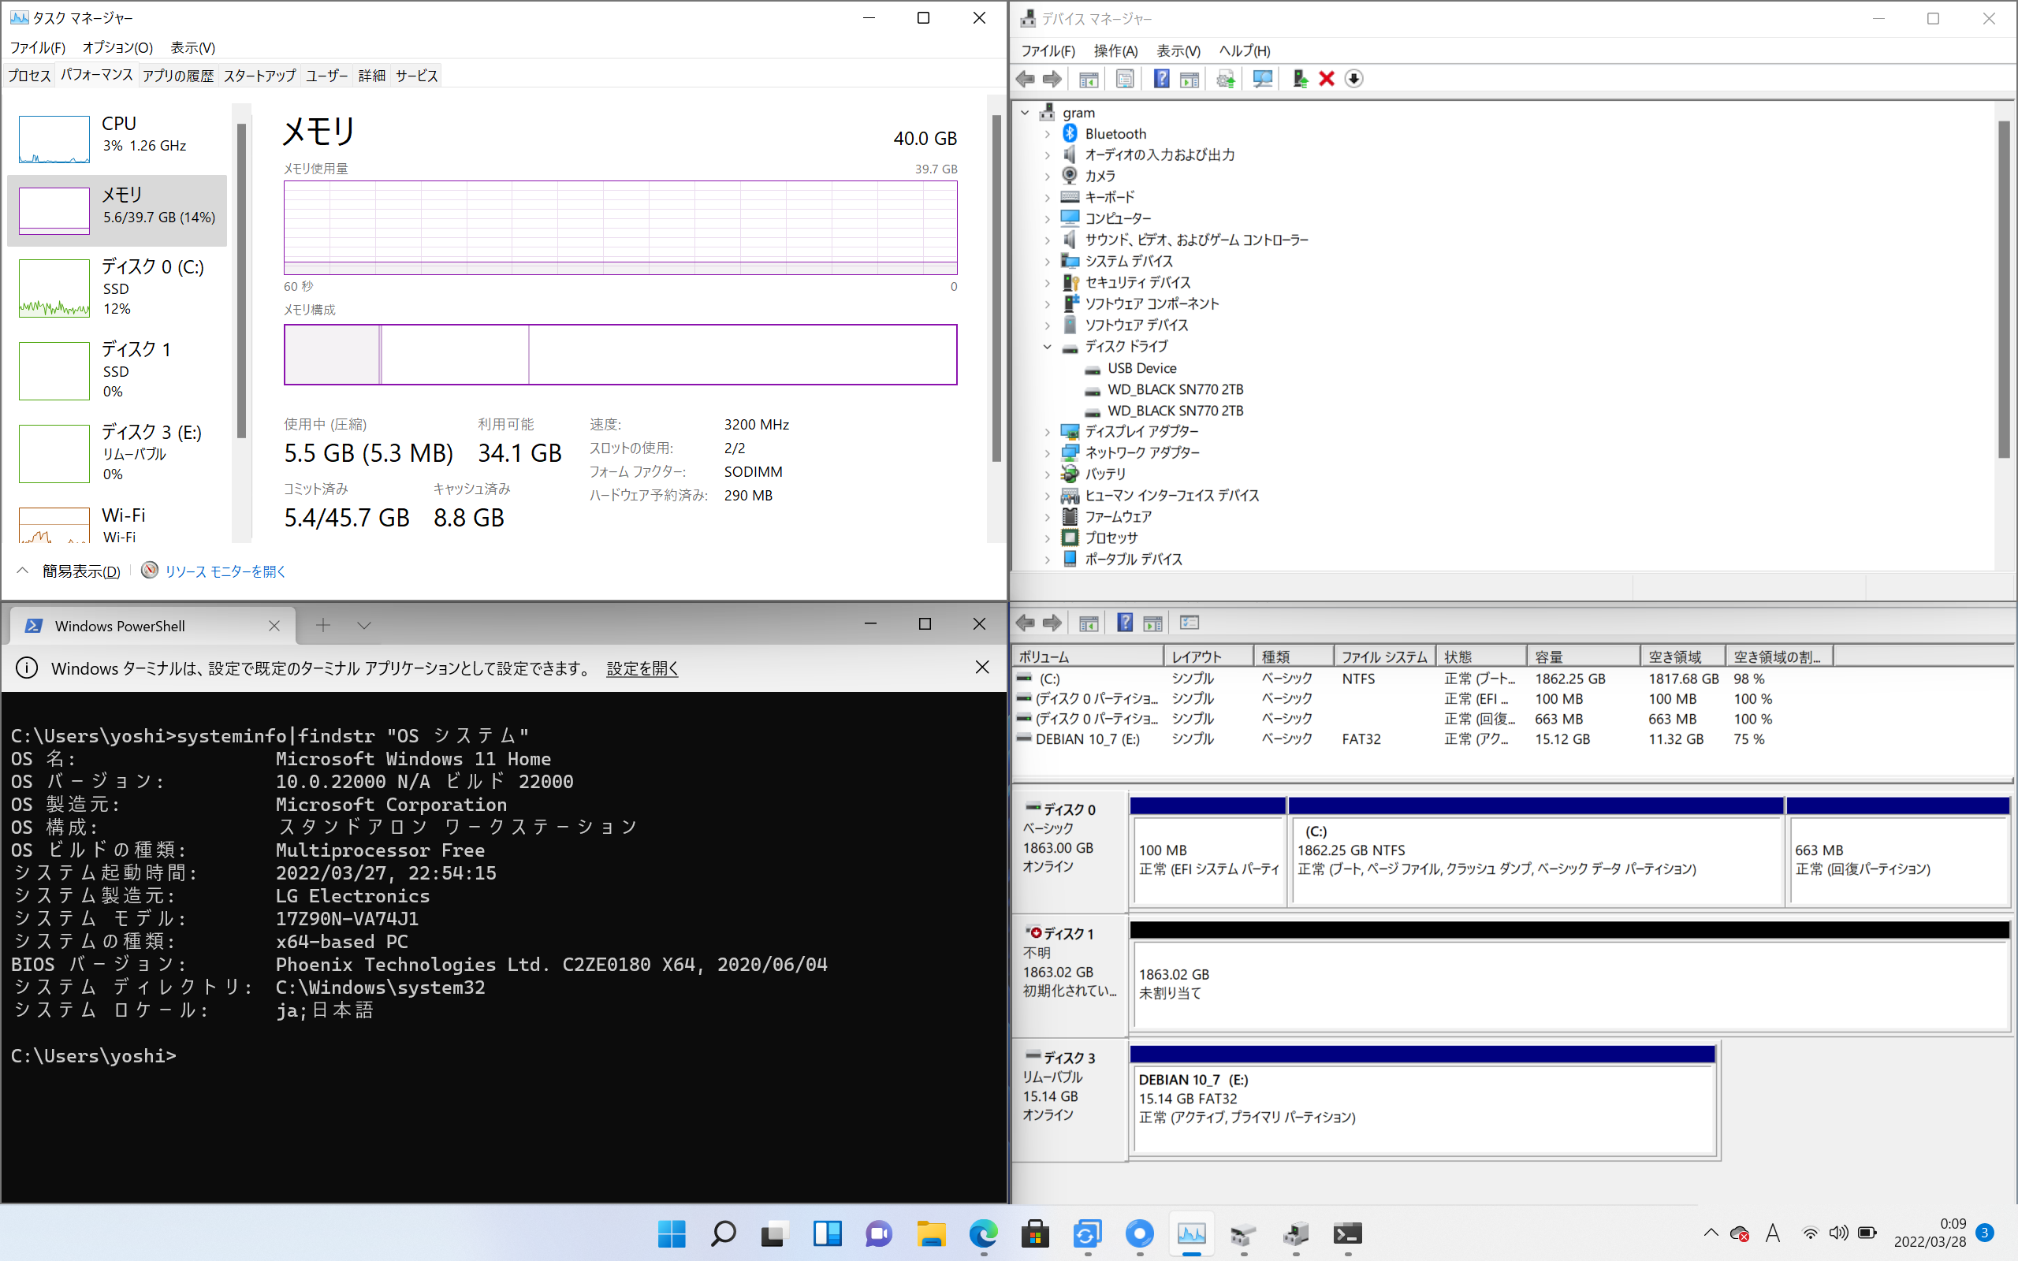Open Device Manager help icon
Image resolution: width=2018 pixels, height=1261 pixels.
click(x=1161, y=80)
